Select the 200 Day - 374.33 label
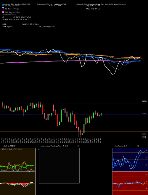 click(x=13, y=12)
